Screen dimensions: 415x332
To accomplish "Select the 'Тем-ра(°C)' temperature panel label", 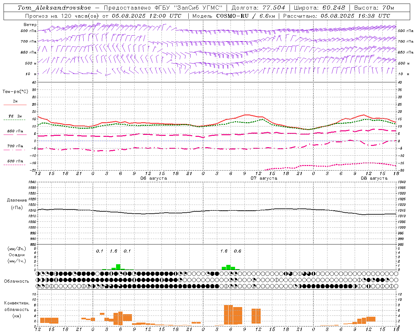I will point(15,92).
